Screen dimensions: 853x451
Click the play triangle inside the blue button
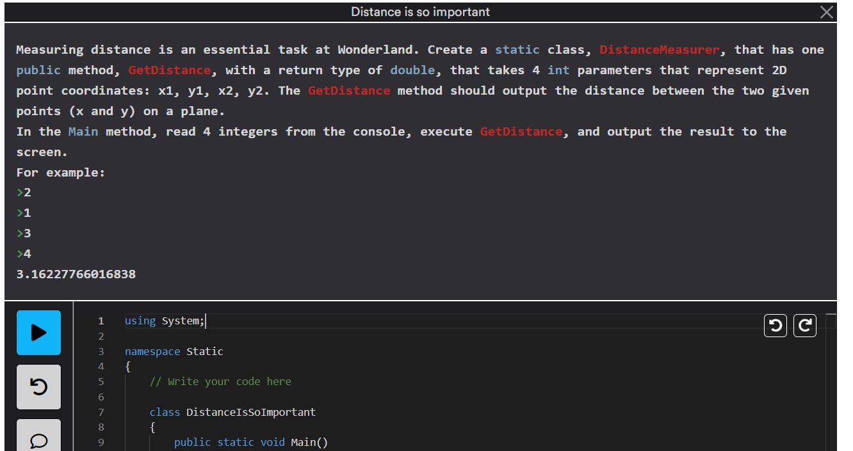click(38, 332)
